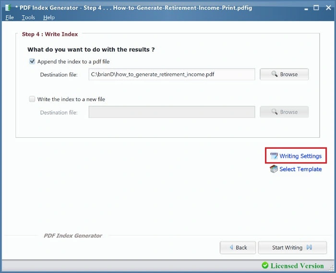Click the disabled new file destination field
Screen dimensions: 336x273
(x=172, y=112)
